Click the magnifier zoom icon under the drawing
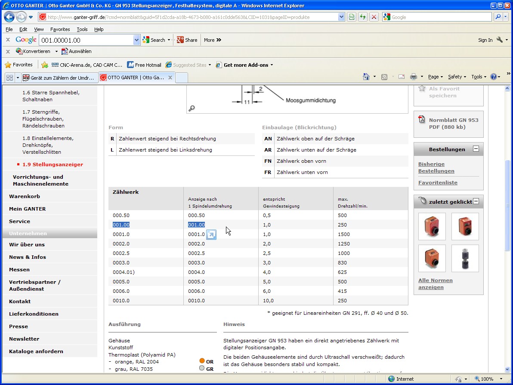This screenshot has height=385, width=513. click(x=192, y=108)
